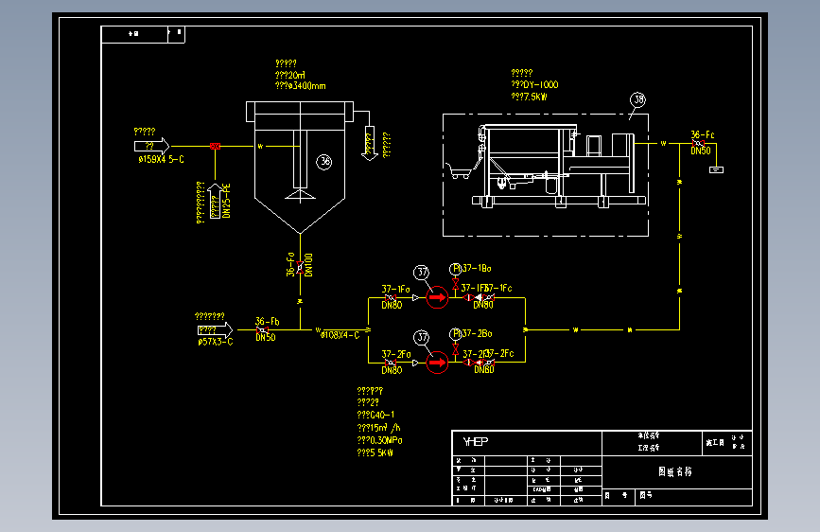Click the red valve on ø159X4 inlet line

point(215,146)
